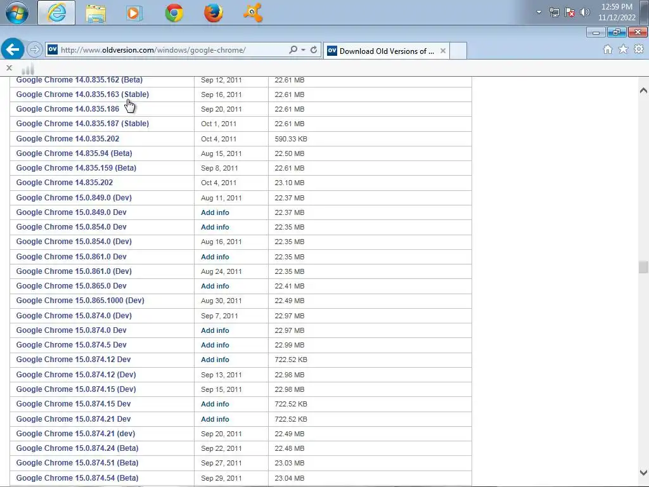Show hidden system tray icons arrow
Screen dimensions: 649x487
click(x=539, y=12)
